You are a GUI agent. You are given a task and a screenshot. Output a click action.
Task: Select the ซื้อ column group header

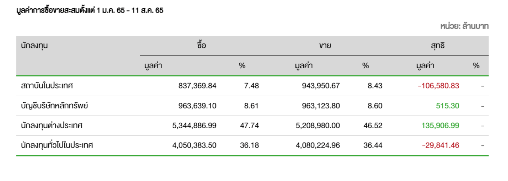[x=201, y=45]
